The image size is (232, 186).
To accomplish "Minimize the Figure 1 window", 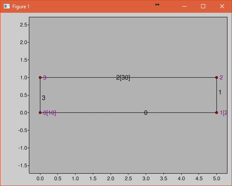I will tap(185, 6).
